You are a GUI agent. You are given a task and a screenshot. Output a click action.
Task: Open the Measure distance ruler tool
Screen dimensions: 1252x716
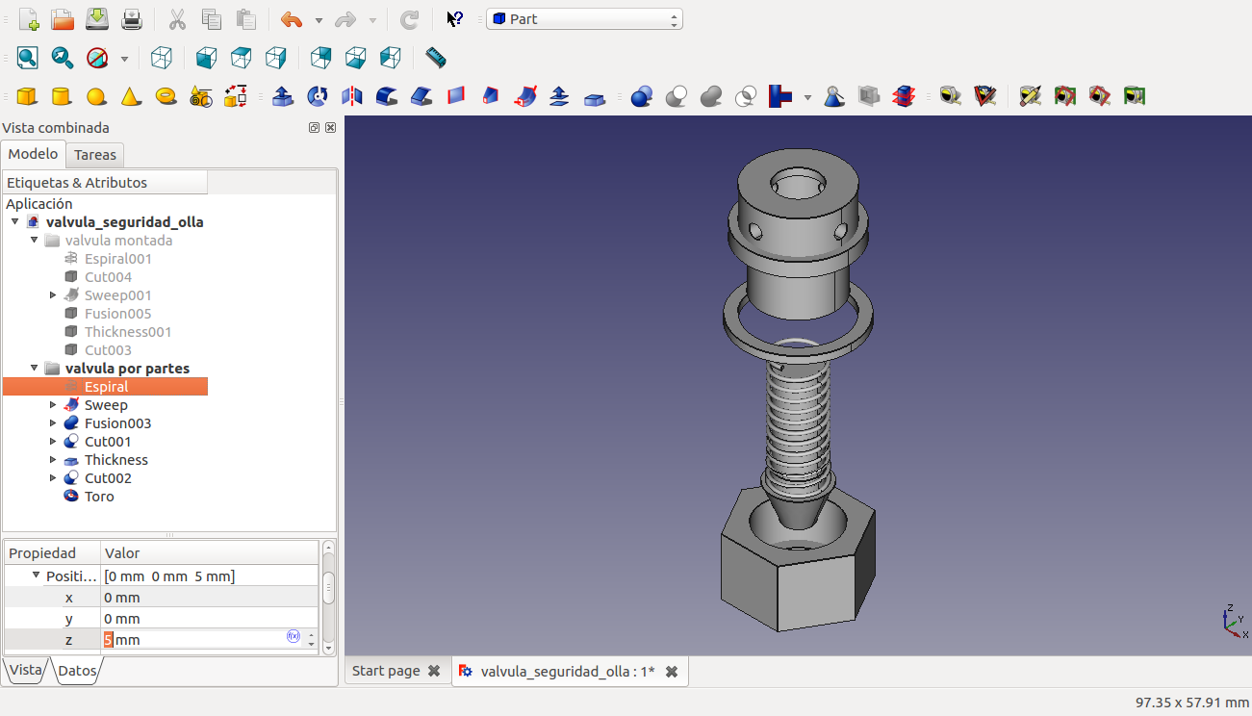click(436, 58)
